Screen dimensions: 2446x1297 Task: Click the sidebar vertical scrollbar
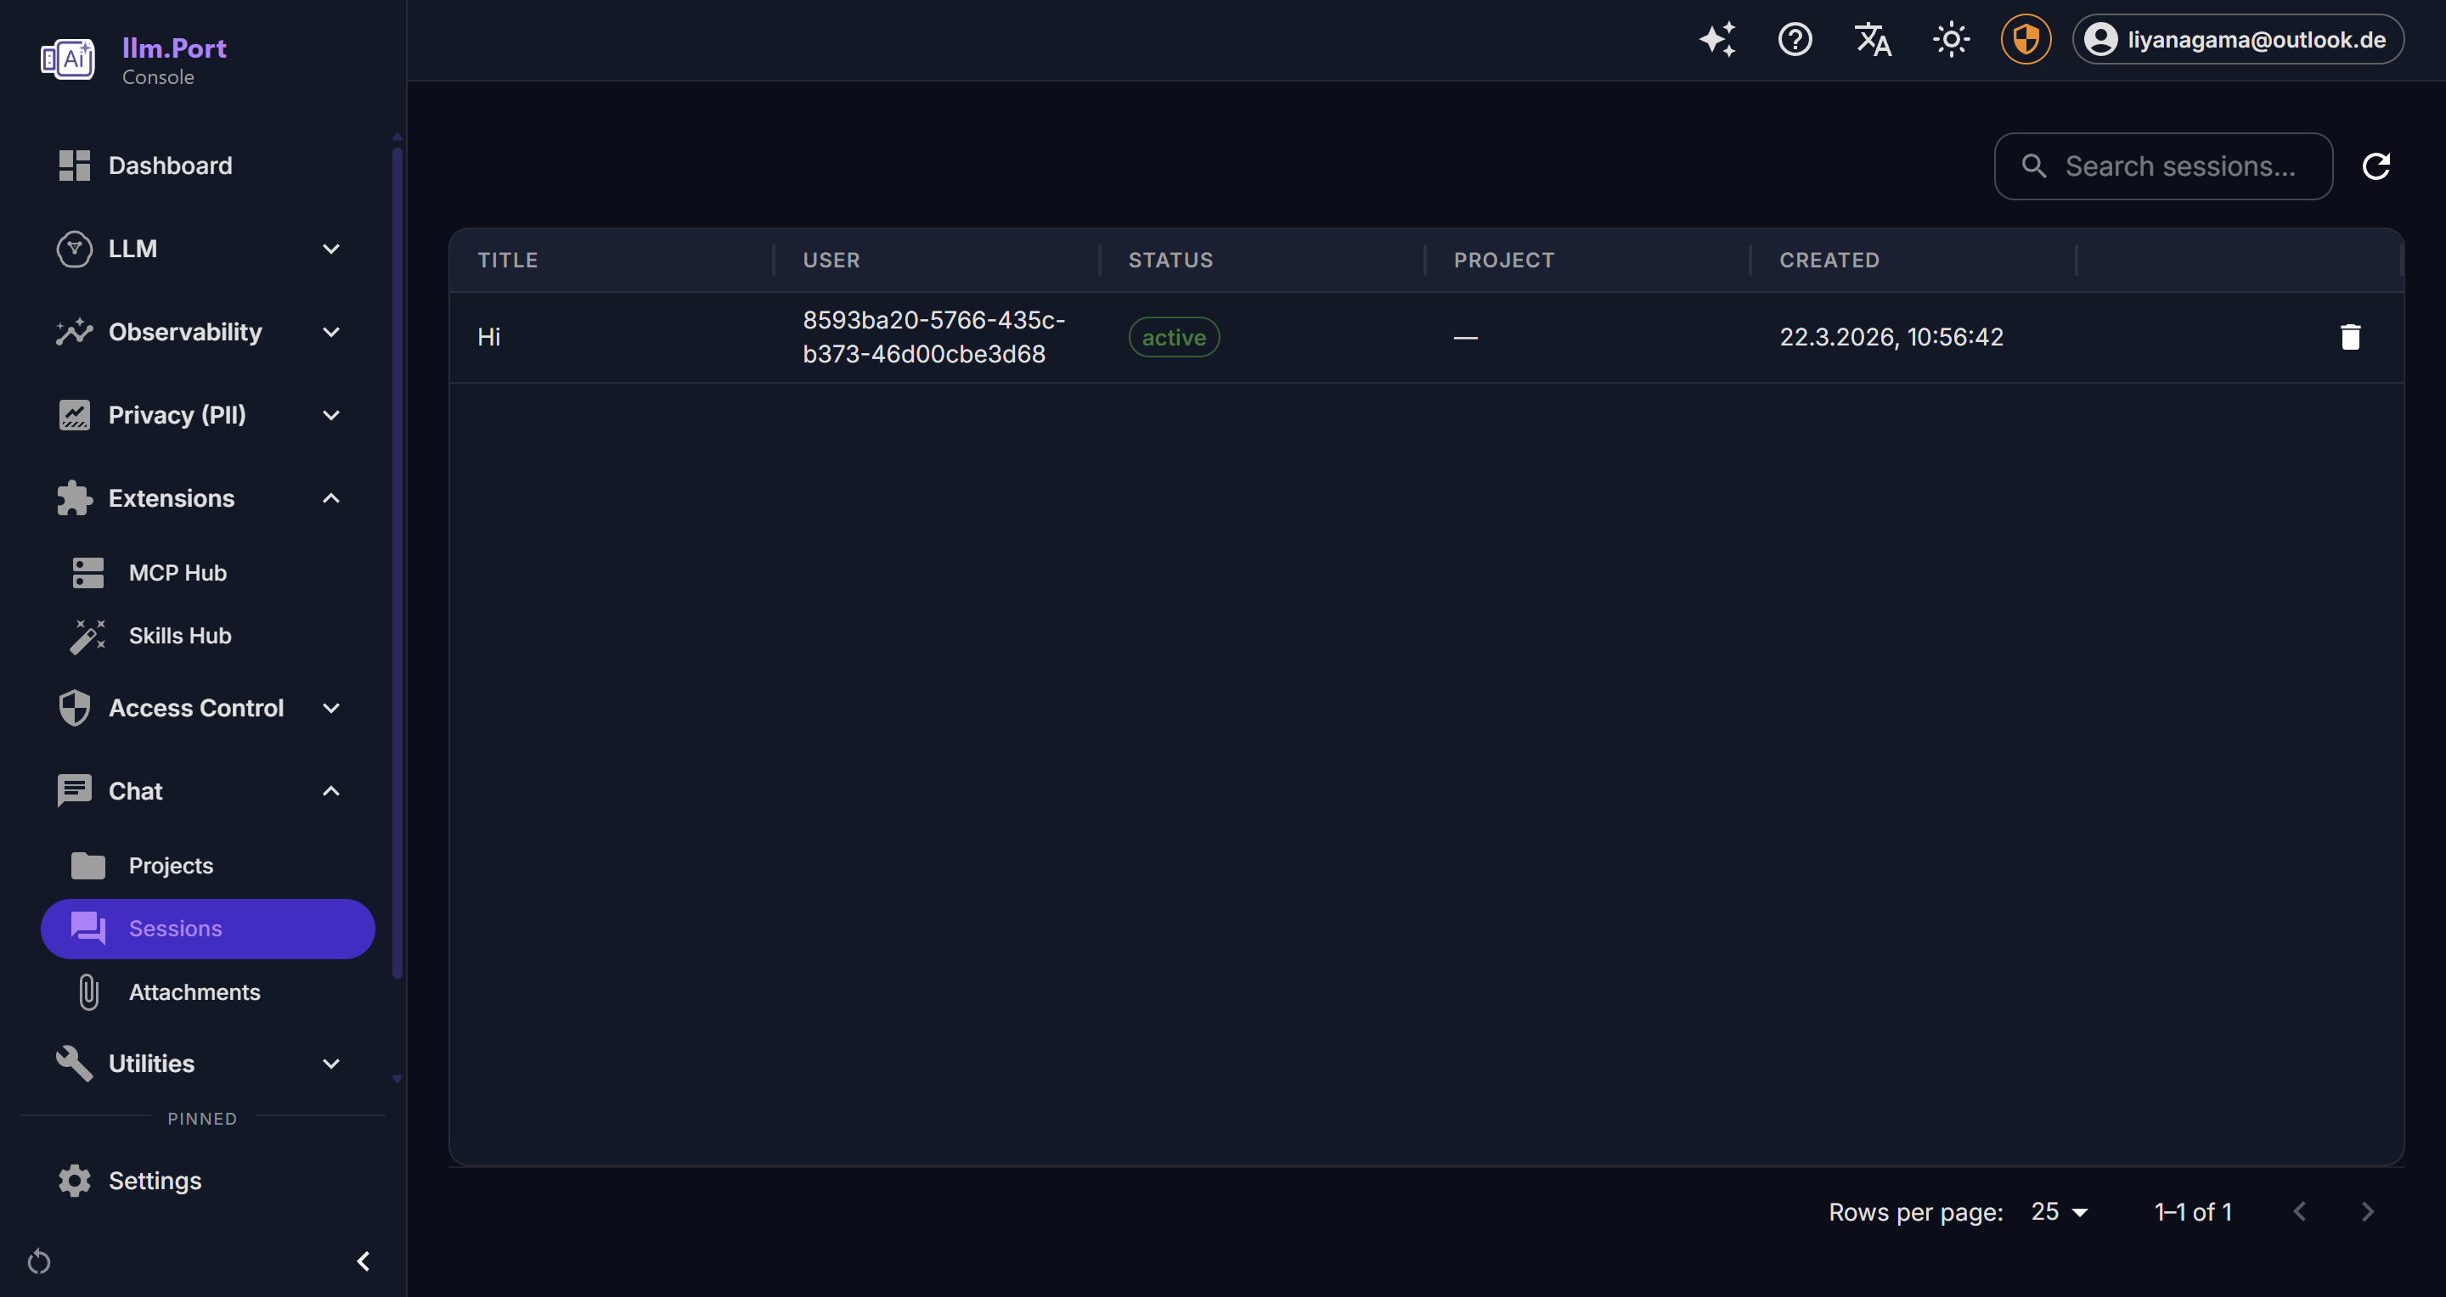[x=397, y=562]
